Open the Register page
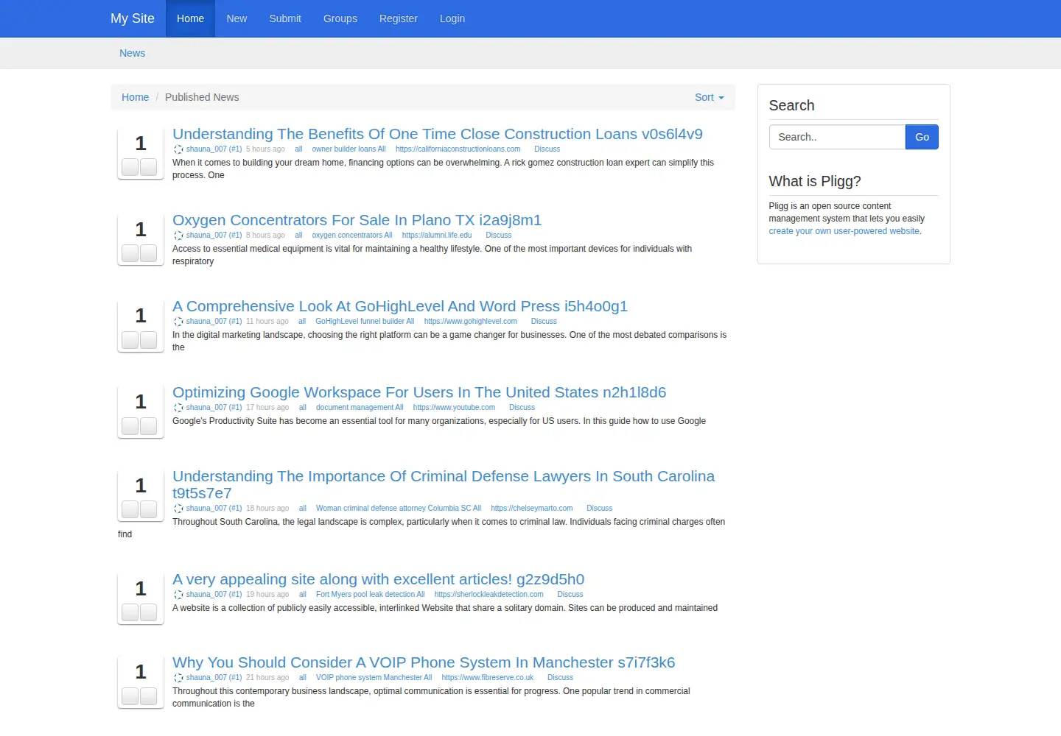Image resolution: width=1061 pixels, height=736 pixels. (399, 18)
